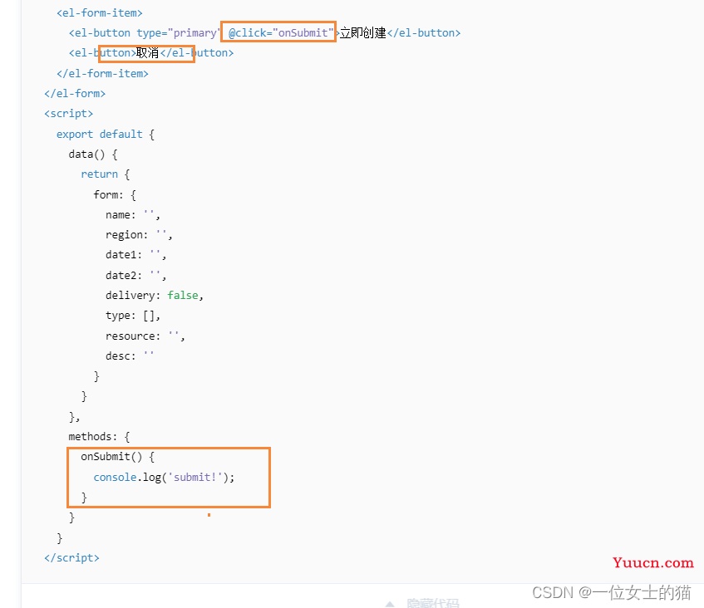
Task: Click the 取消 text in el-button line
Action: pos(147,53)
